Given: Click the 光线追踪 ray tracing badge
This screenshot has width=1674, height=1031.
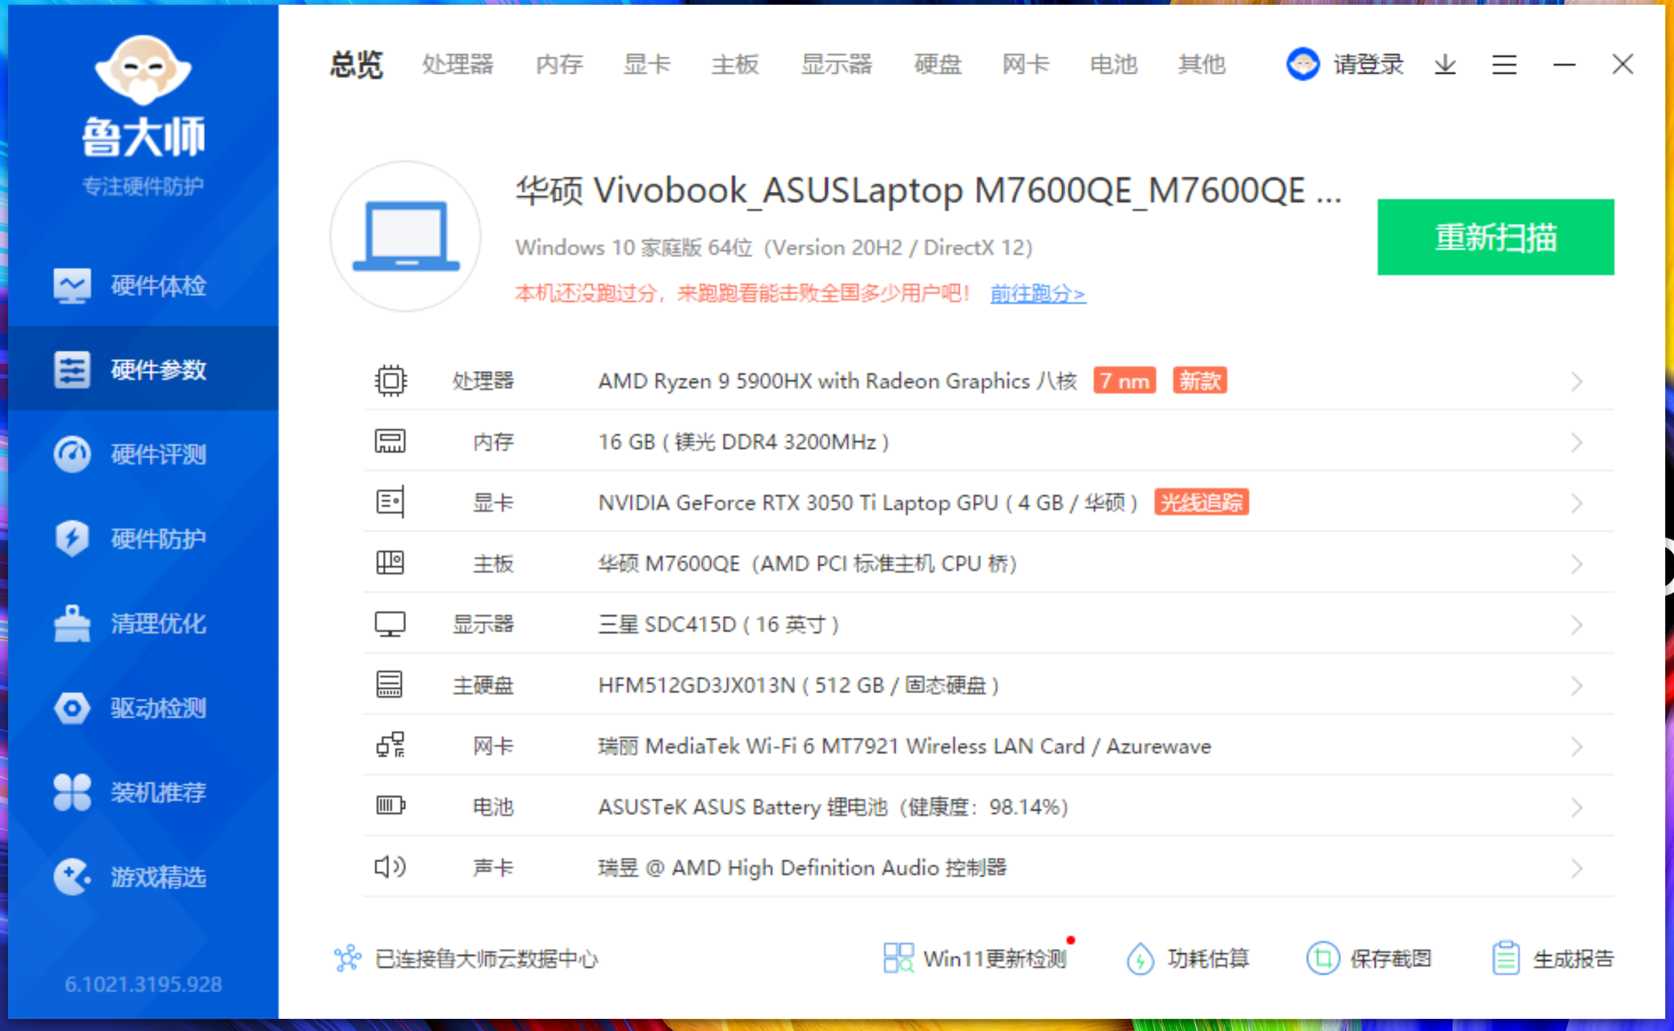Looking at the screenshot, I should pos(1201,502).
